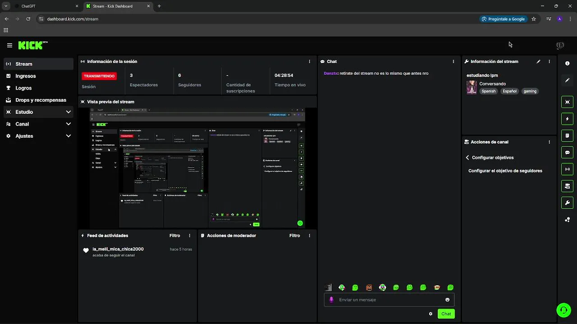Open Configurar el objetivo de seguidores
577x324 pixels.
[x=505, y=171]
